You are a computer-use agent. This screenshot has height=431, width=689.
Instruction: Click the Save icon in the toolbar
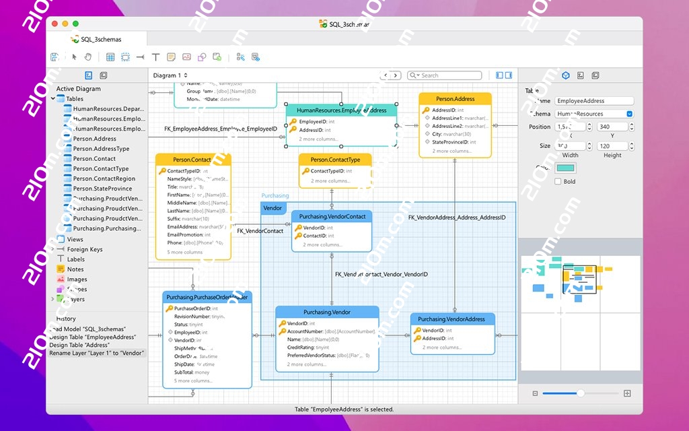(x=55, y=57)
